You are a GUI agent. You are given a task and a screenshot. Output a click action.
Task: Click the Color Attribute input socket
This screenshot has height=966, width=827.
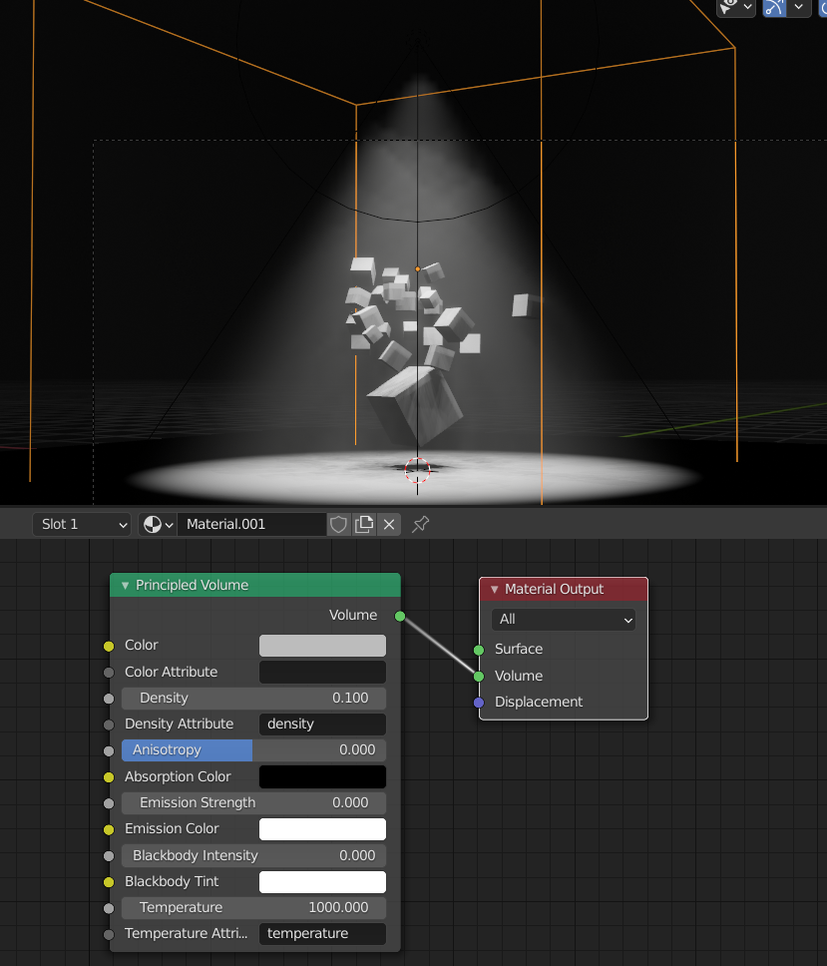tap(109, 673)
